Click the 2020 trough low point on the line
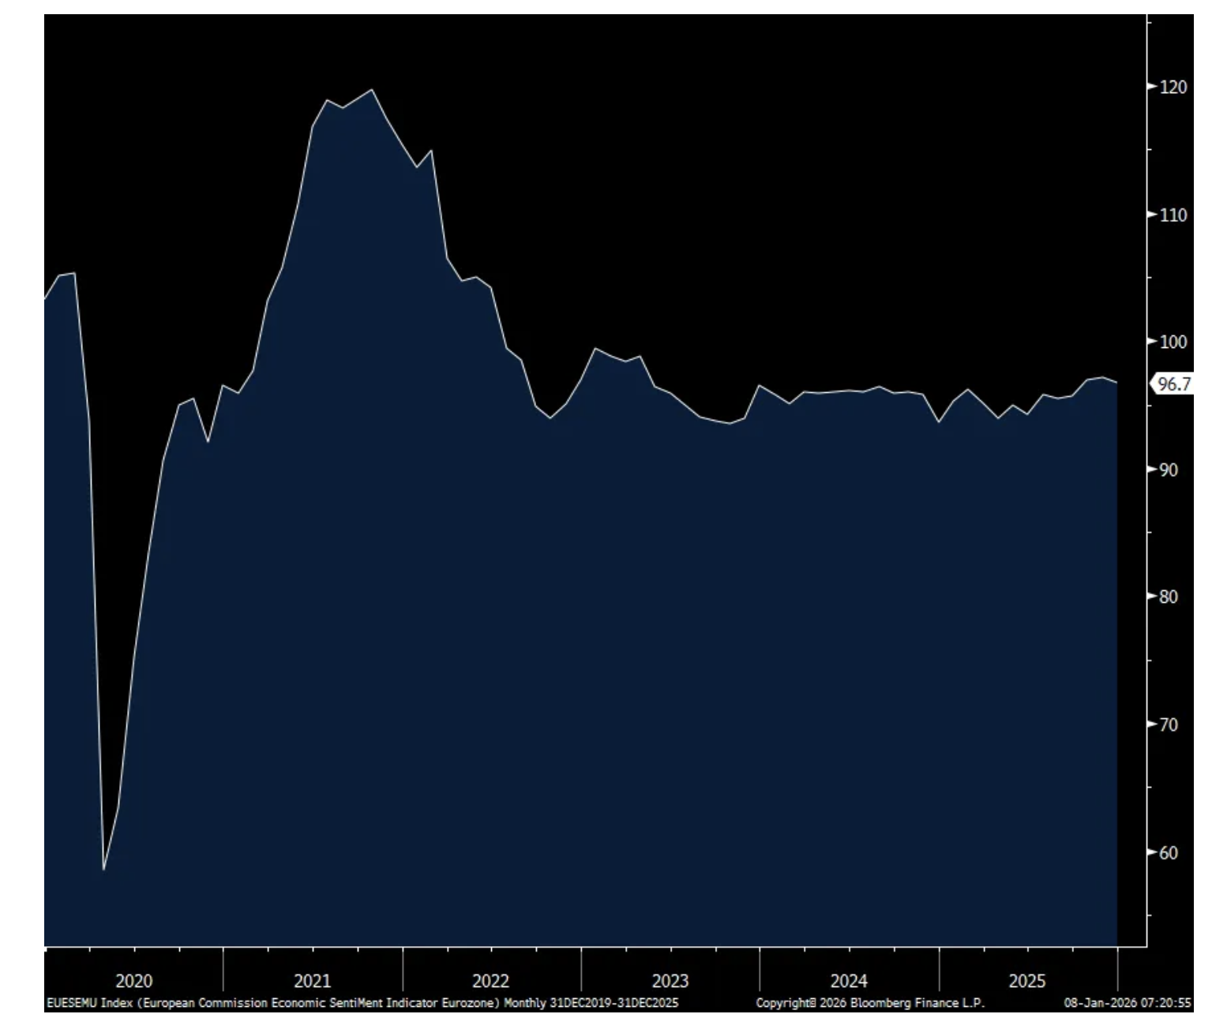1227x1029 pixels. (103, 870)
